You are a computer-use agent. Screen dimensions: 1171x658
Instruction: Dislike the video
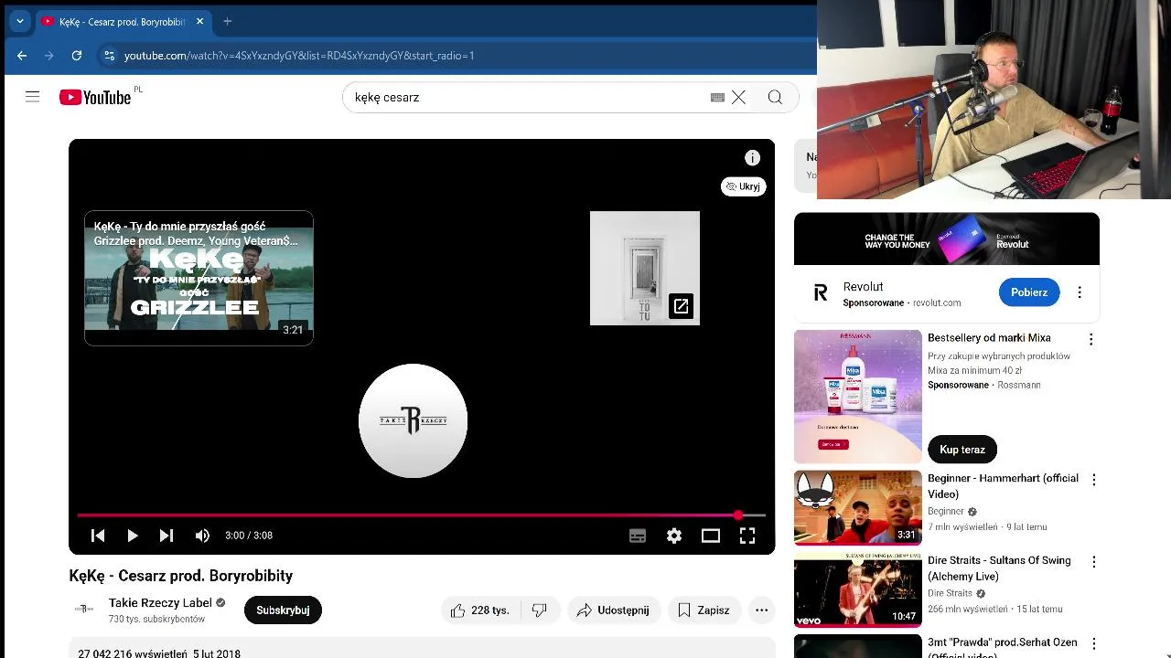coord(540,610)
